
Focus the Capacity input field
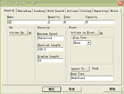tap(100, 22)
